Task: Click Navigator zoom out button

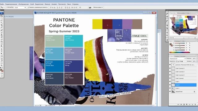Action: pyautogui.click(x=184, y=38)
